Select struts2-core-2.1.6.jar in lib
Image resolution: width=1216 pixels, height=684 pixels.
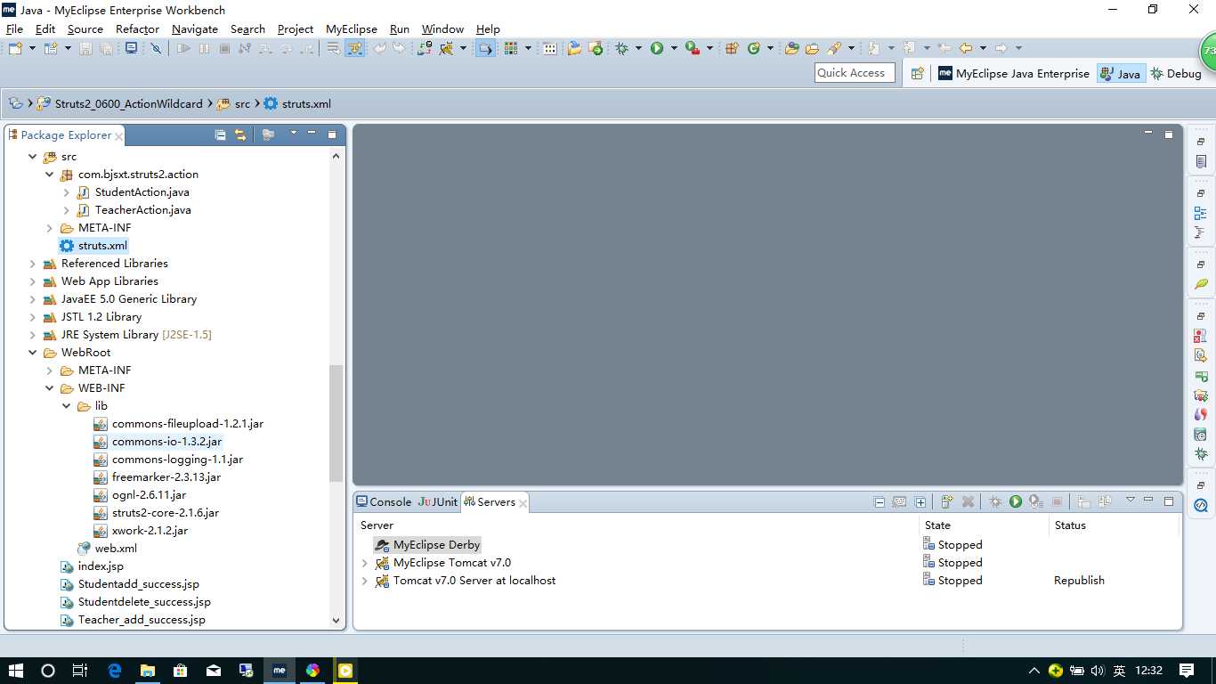click(x=165, y=513)
